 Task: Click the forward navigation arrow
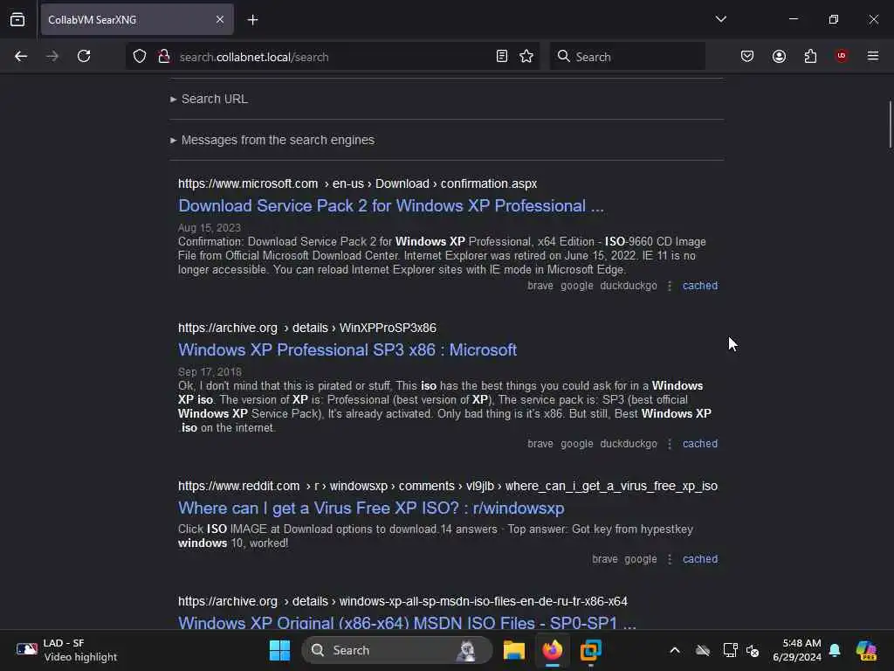coord(52,56)
